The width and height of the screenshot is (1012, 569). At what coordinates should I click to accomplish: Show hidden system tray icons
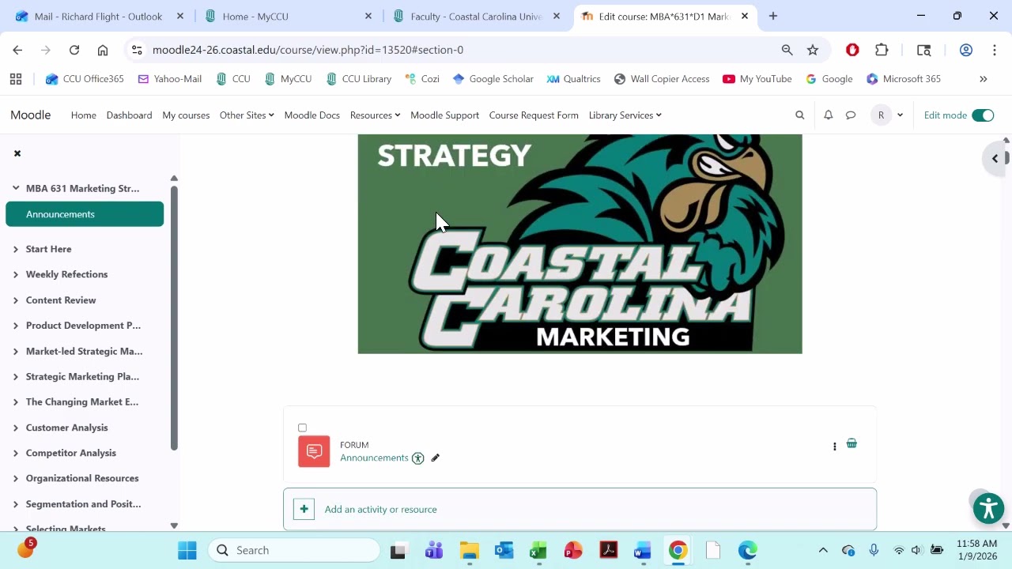(x=823, y=550)
